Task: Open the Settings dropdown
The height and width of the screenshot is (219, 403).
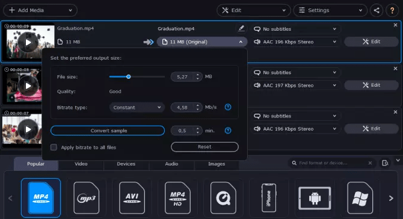Action: [x=330, y=10]
